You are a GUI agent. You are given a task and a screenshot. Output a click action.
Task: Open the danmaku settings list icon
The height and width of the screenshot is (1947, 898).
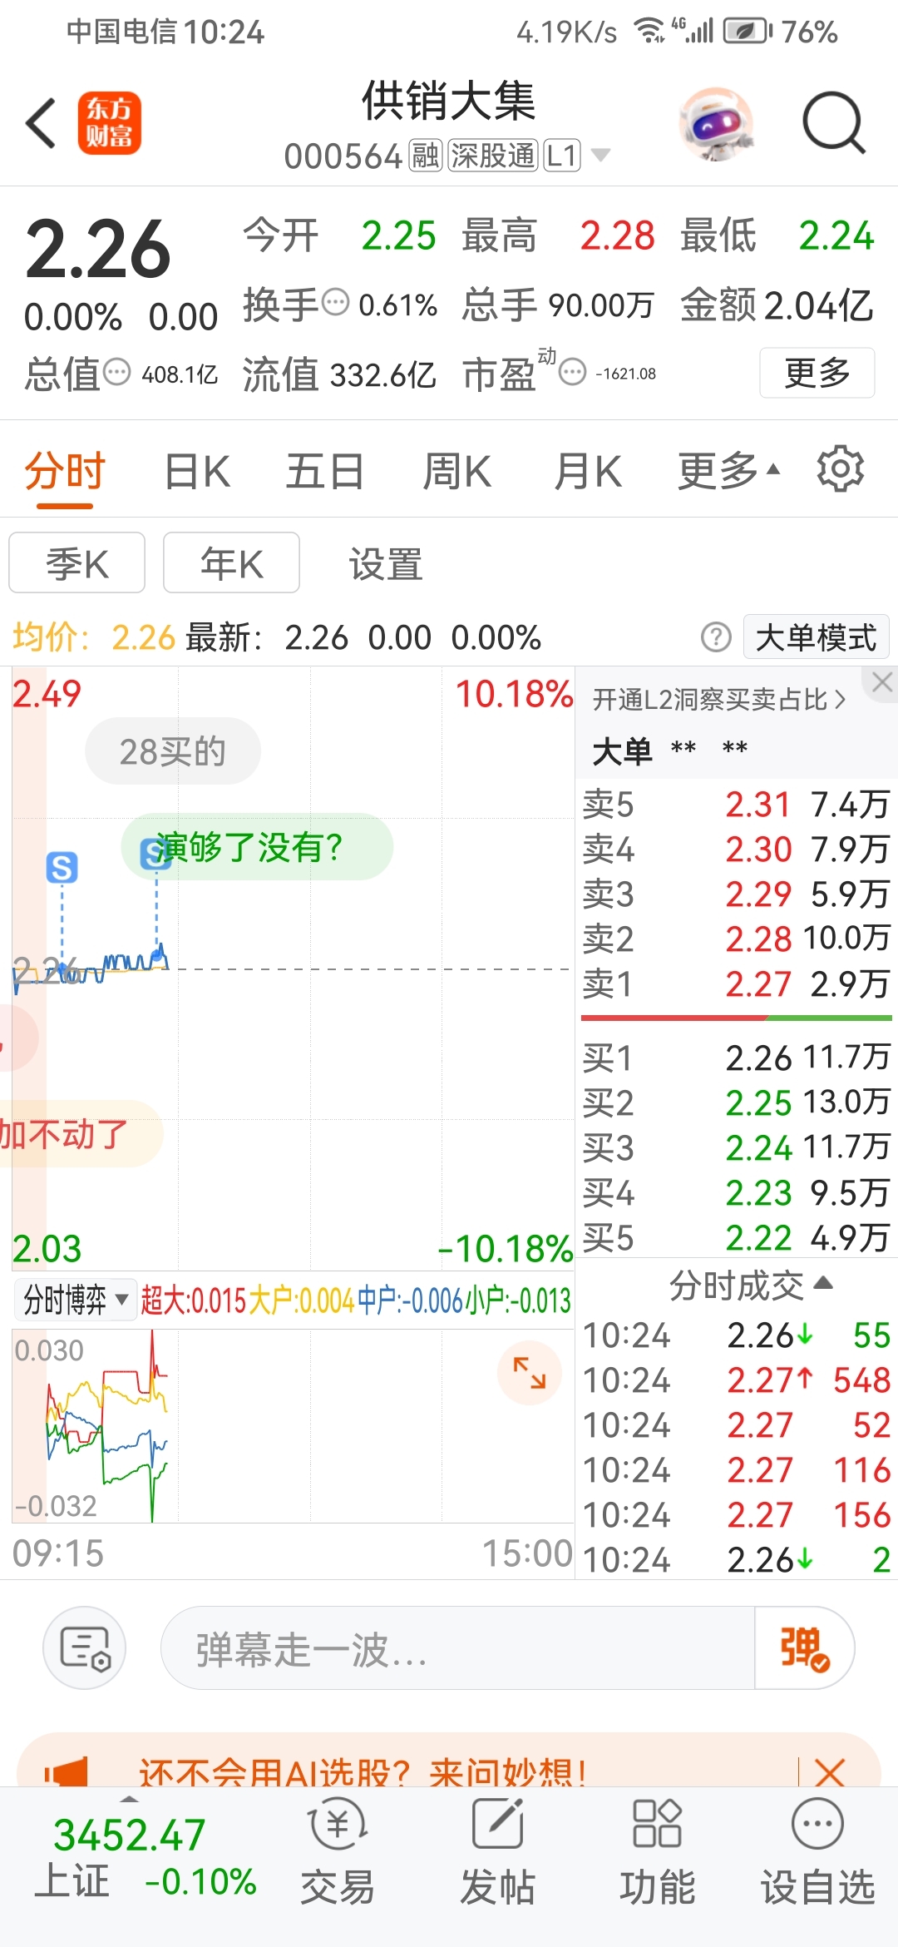tap(85, 1647)
